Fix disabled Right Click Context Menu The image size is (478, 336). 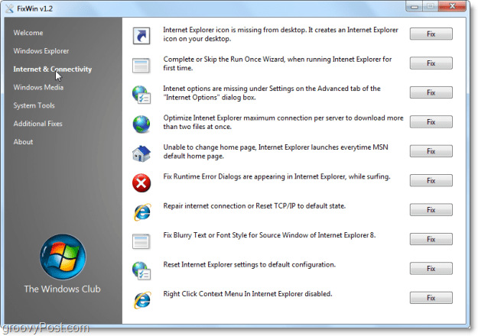(431, 298)
